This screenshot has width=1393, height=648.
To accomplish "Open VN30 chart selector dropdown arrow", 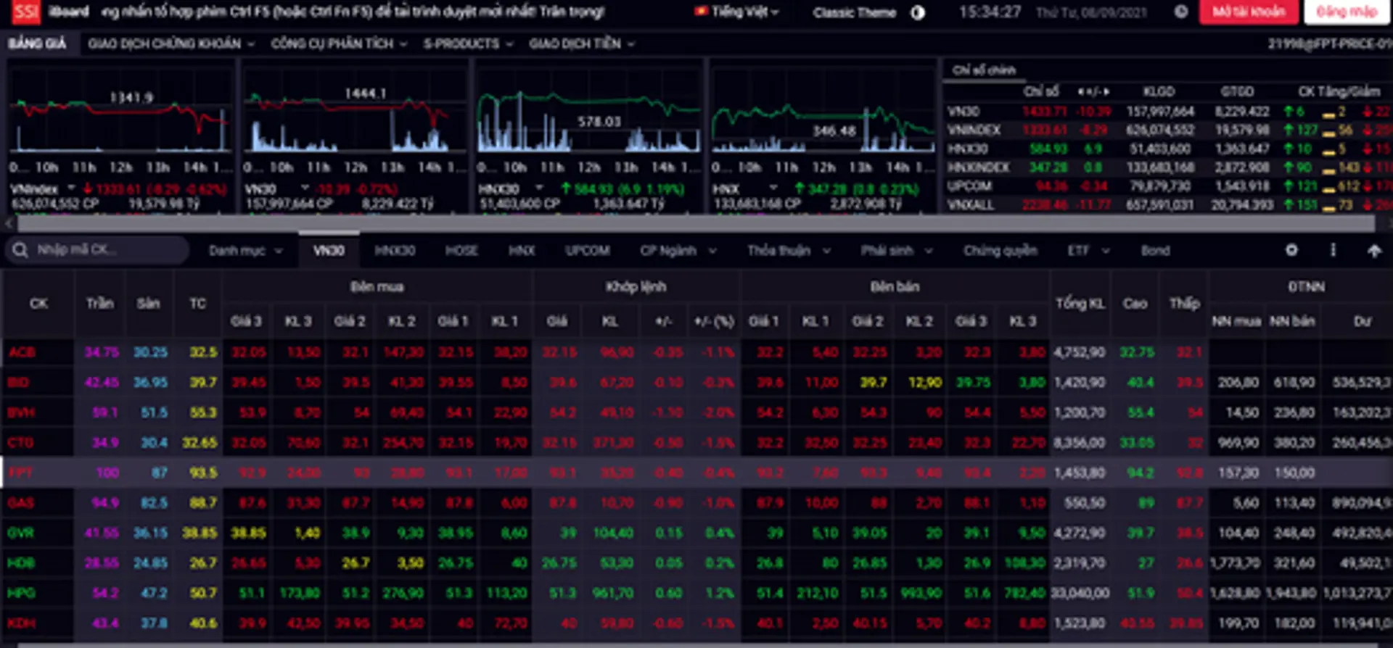I will click(x=305, y=188).
